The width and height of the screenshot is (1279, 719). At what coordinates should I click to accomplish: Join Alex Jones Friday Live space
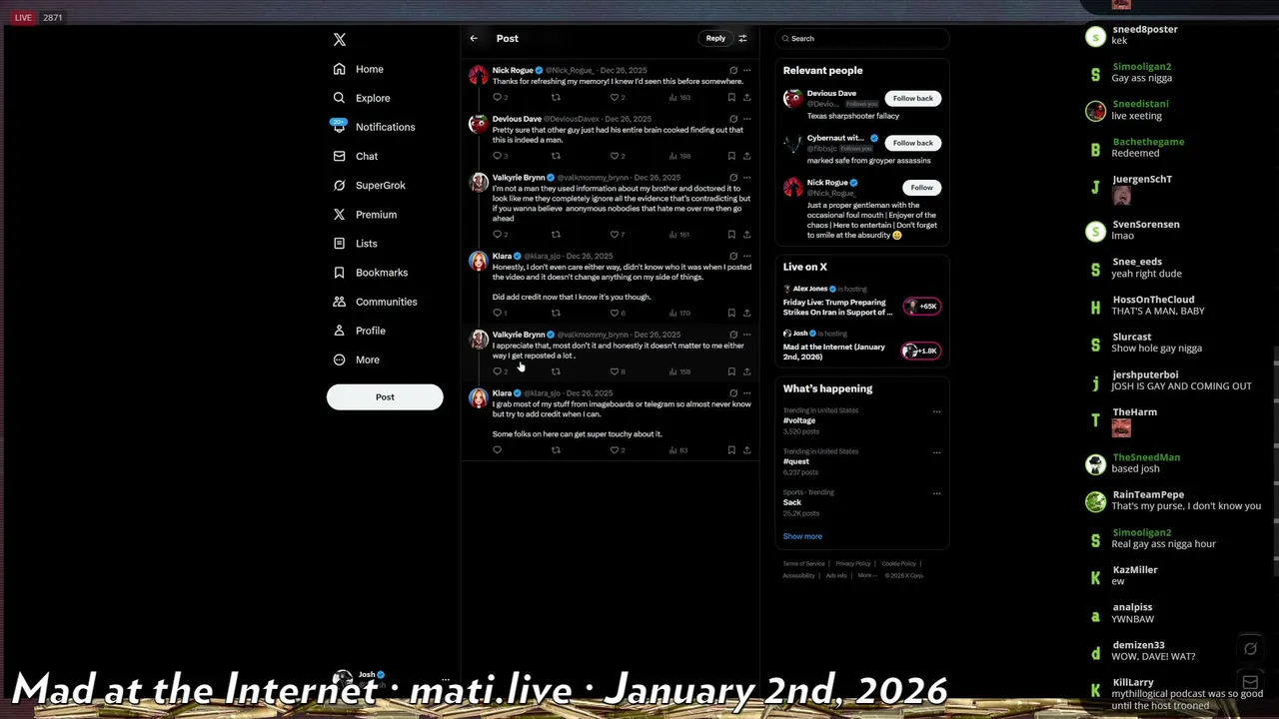point(862,301)
